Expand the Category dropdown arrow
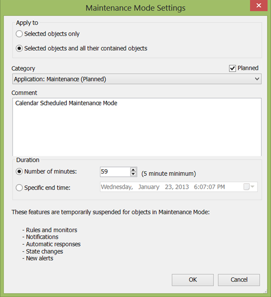 [257, 79]
